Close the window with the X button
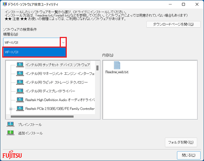The width and height of the screenshot is (204, 161). pos(197,4)
